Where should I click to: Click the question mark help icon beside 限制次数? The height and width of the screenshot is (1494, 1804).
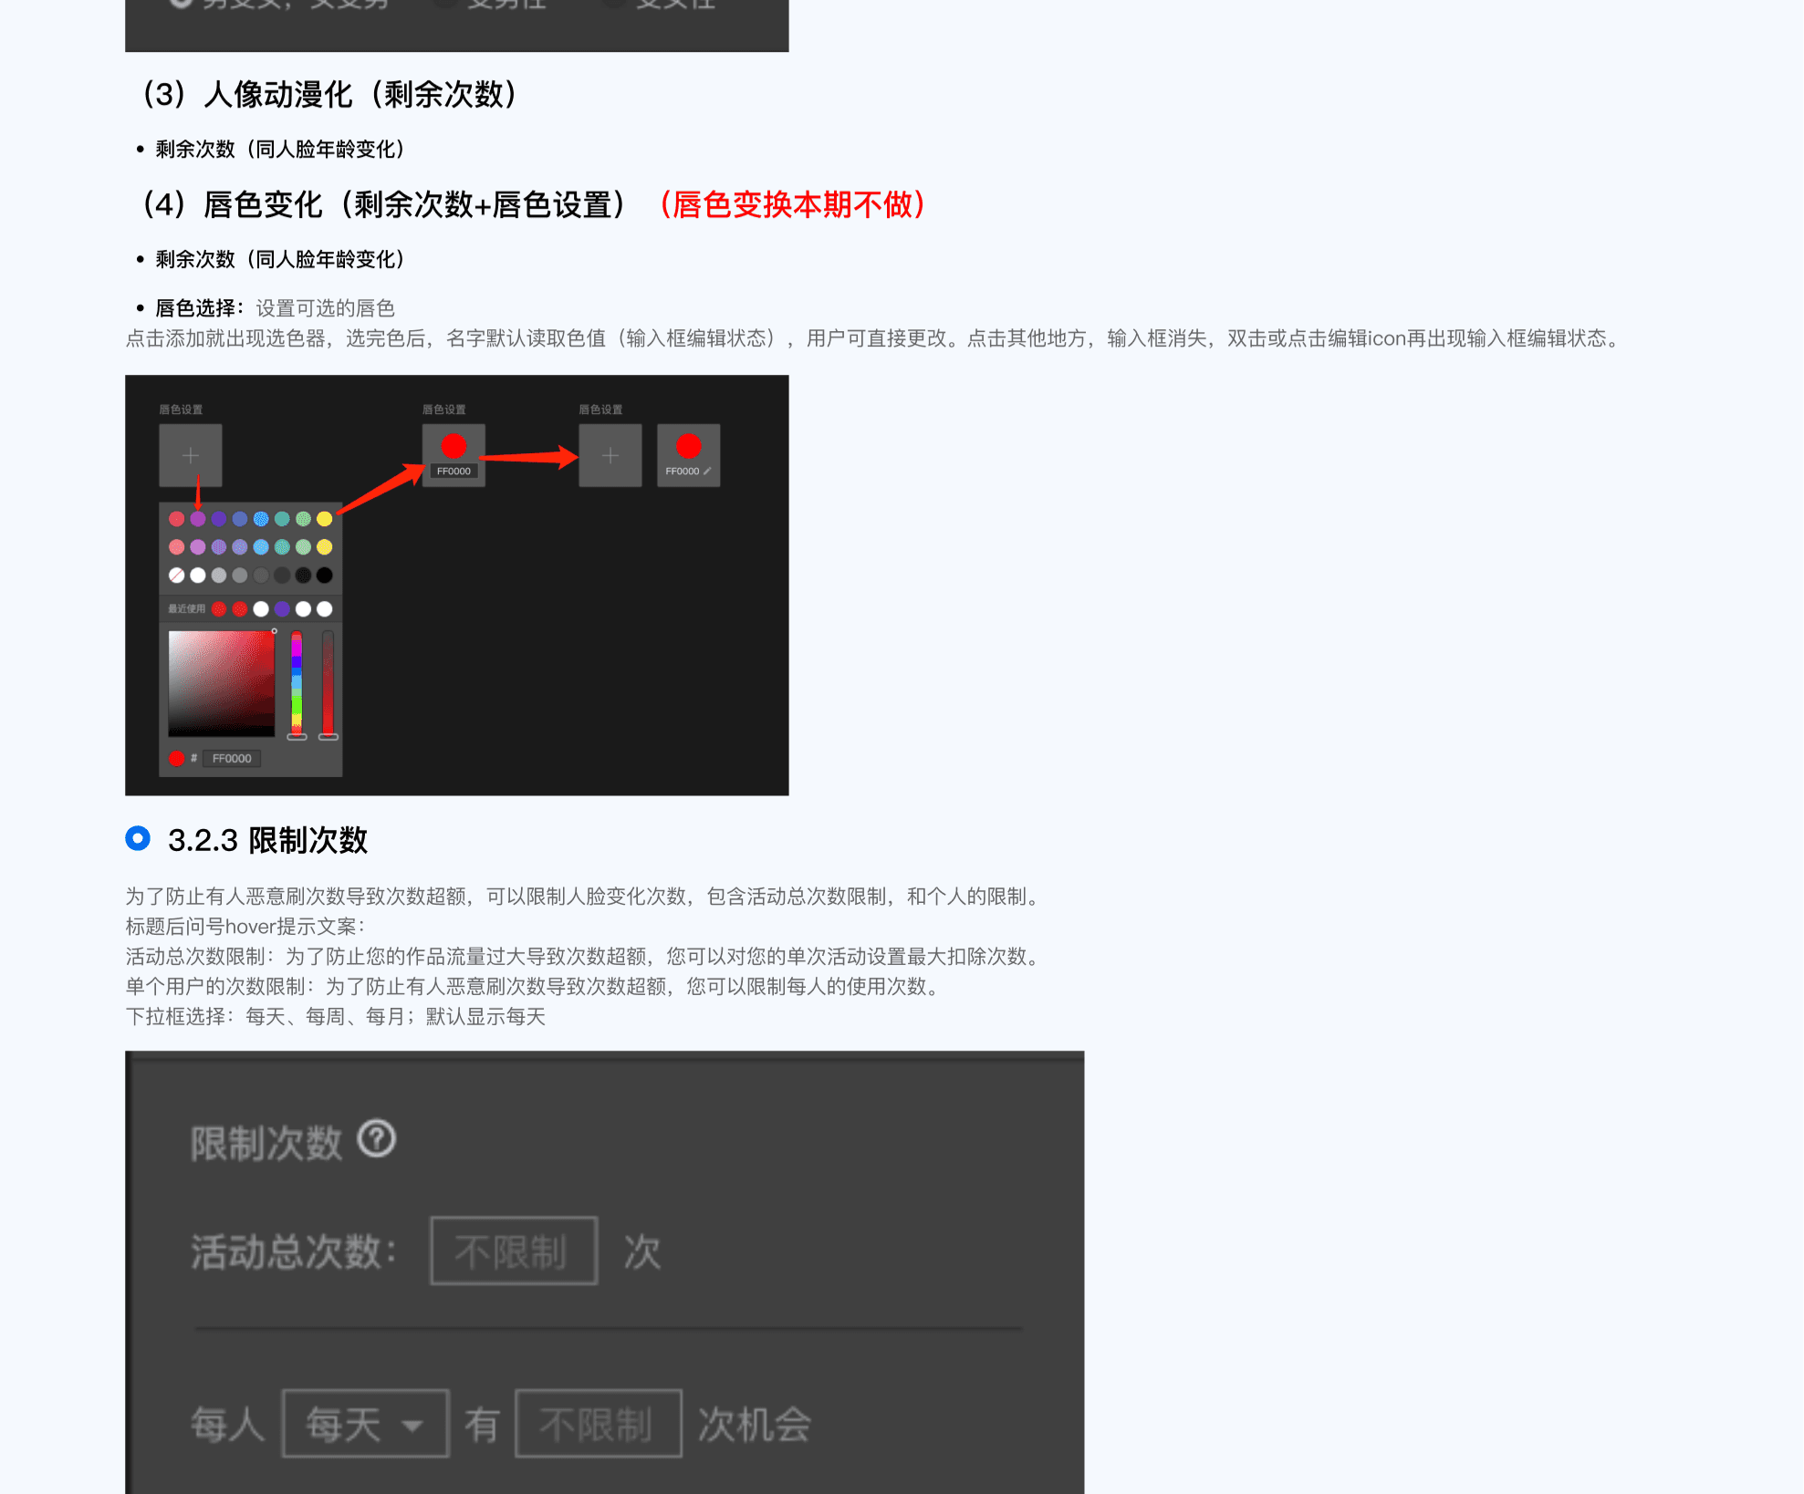376,1138
